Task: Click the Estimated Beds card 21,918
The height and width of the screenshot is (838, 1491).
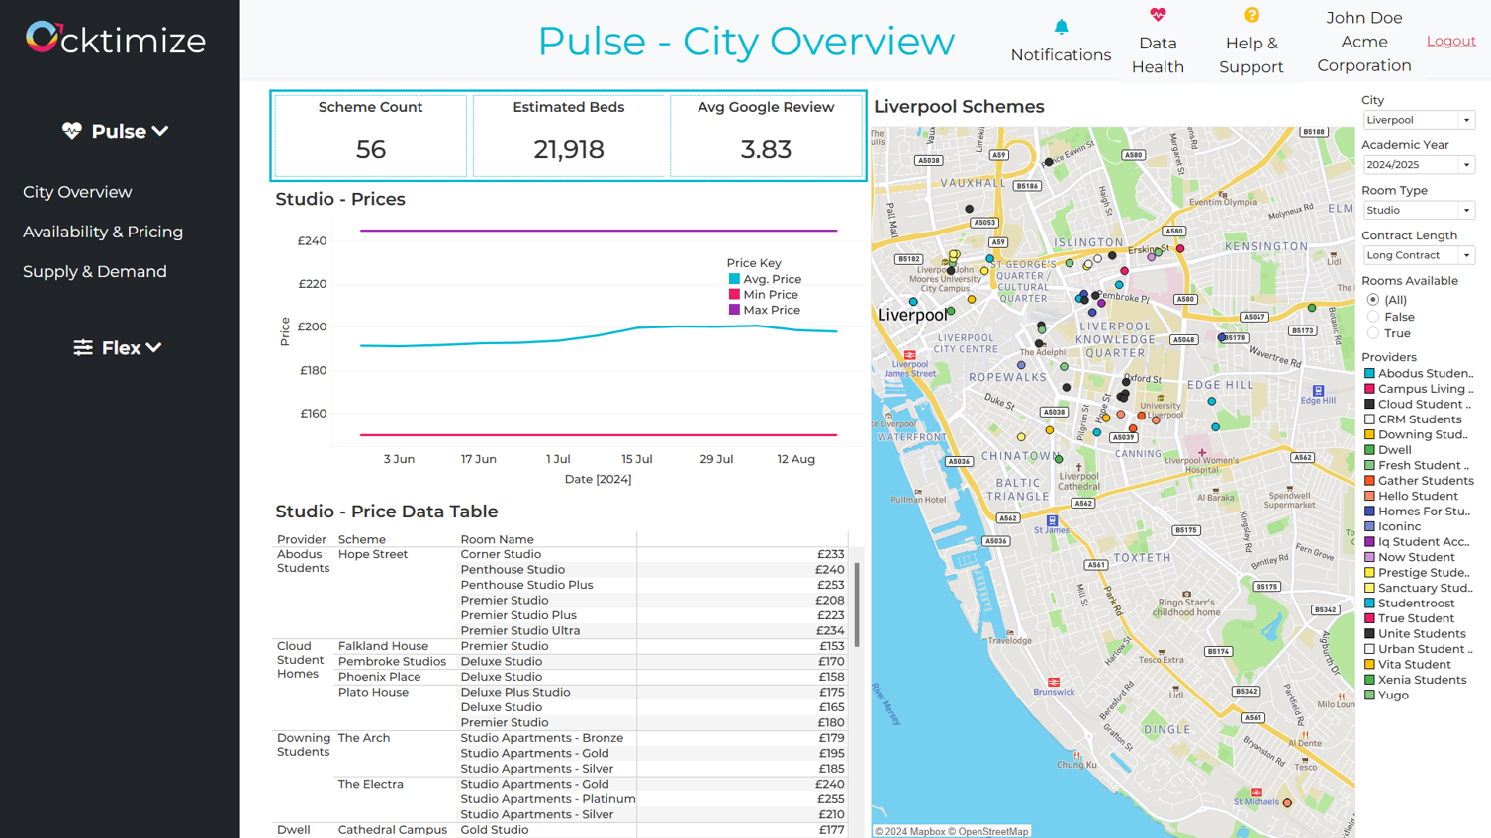Action: coord(569,136)
